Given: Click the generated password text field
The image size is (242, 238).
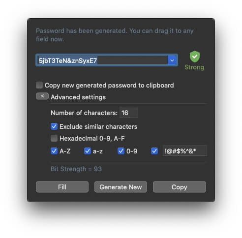Looking at the screenshot, I should pos(102,60).
